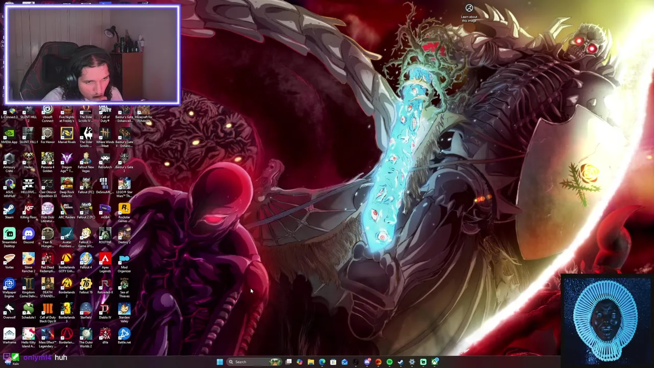Open Microsoft Edge on the taskbar

[x=322, y=362]
